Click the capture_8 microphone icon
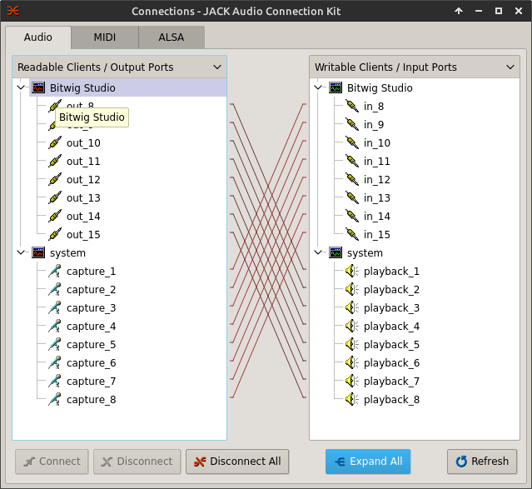 [55, 400]
